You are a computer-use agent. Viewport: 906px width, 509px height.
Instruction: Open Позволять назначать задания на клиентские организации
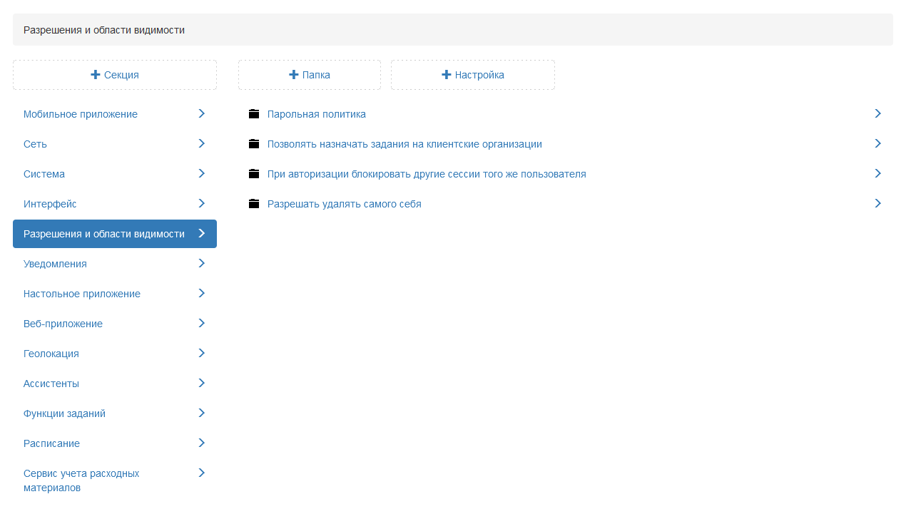click(404, 144)
